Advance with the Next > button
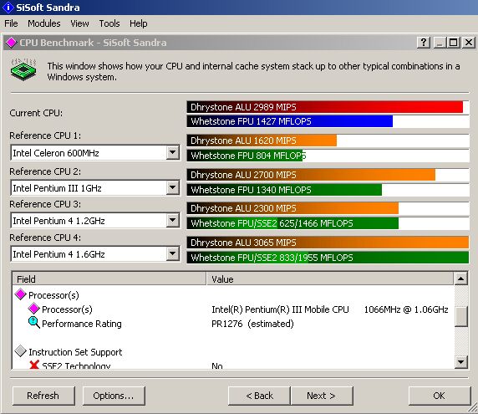The height and width of the screenshot is (414, 478). [x=322, y=396]
